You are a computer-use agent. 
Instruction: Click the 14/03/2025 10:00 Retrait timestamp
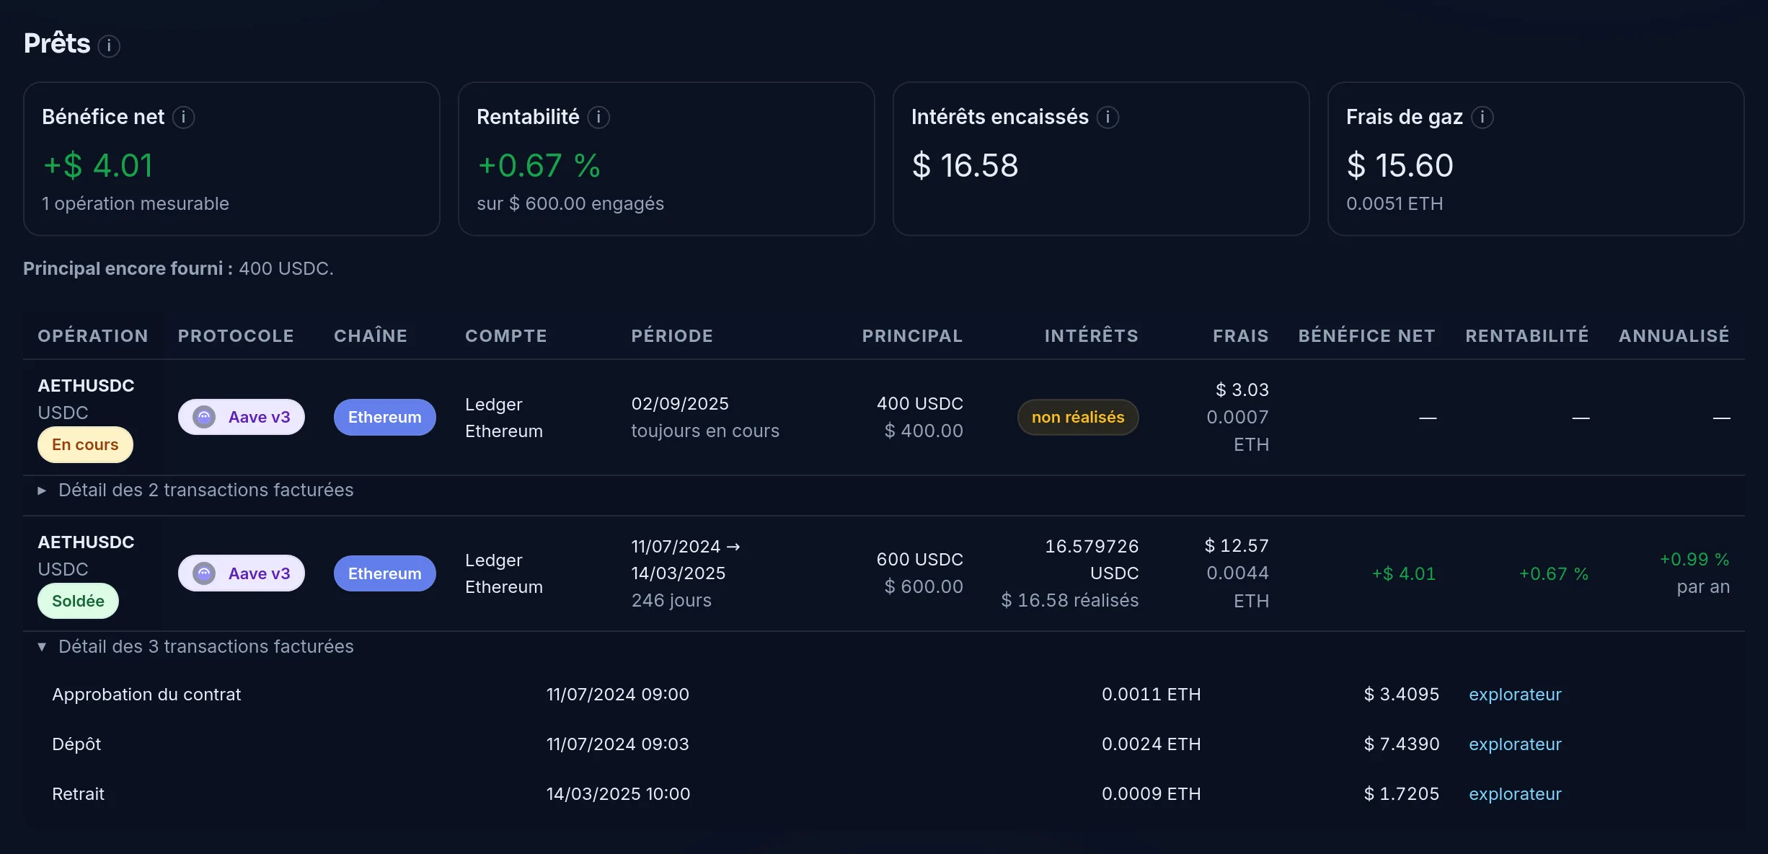point(618,794)
